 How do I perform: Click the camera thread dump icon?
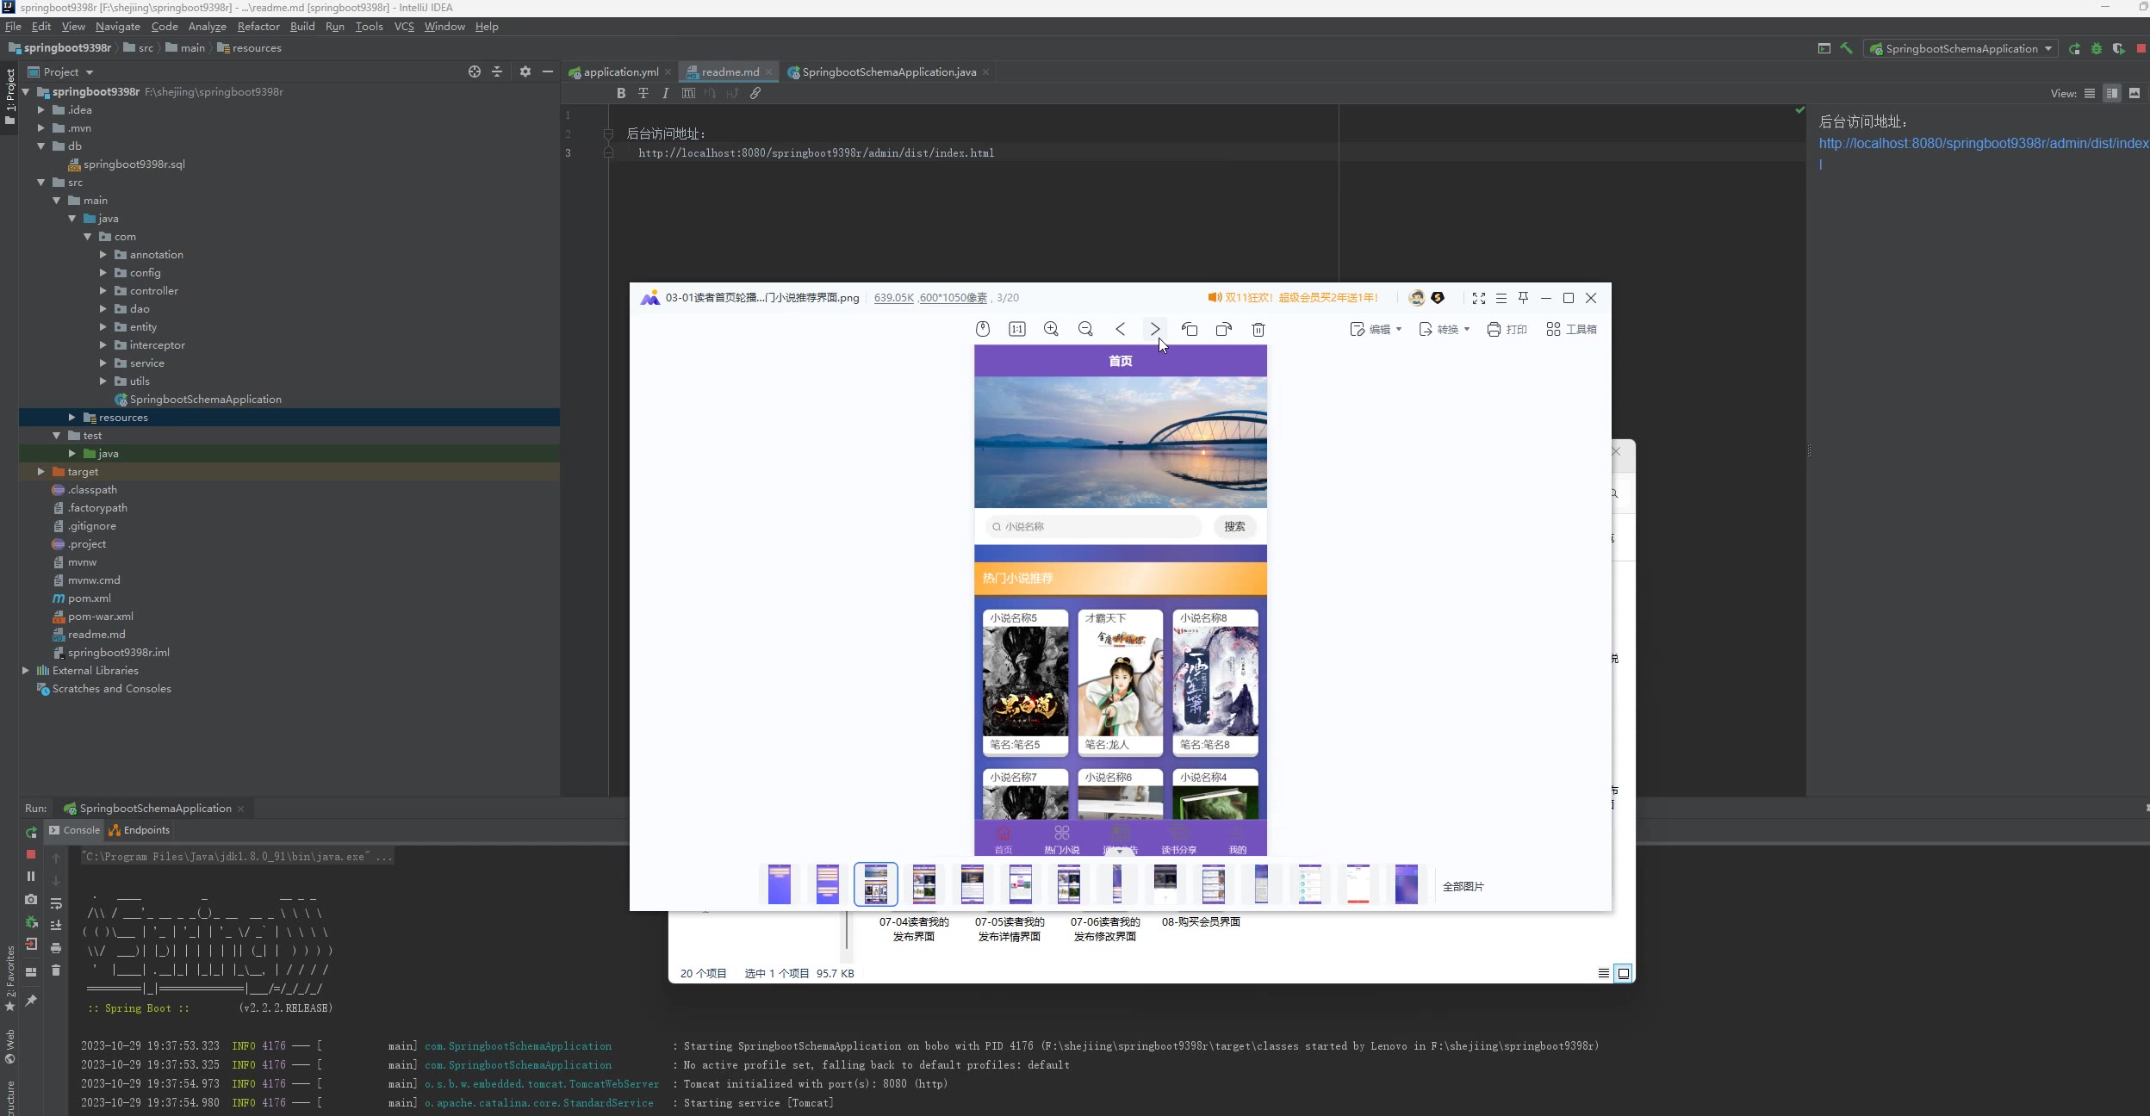click(x=31, y=899)
